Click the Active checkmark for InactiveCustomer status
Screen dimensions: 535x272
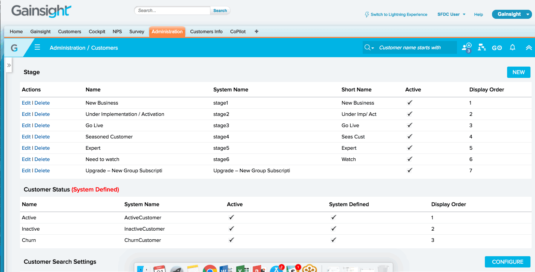pos(231,228)
